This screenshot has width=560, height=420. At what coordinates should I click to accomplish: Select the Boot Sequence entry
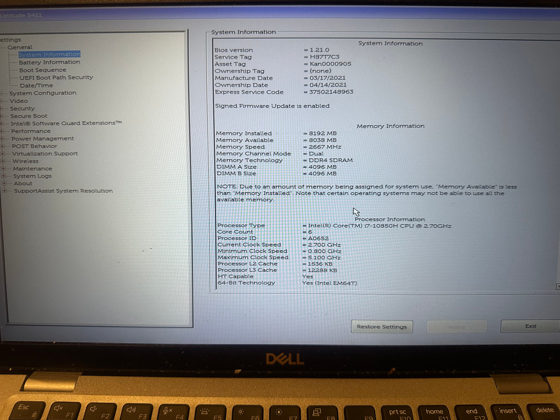point(42,70)
